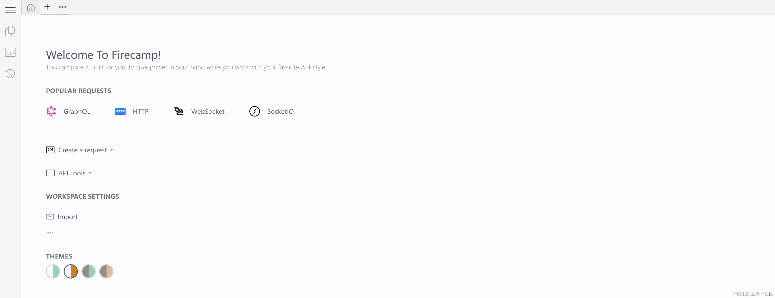Switch to the dark green theme
Screen dimensions: 775x298
[x=88, y=272]
